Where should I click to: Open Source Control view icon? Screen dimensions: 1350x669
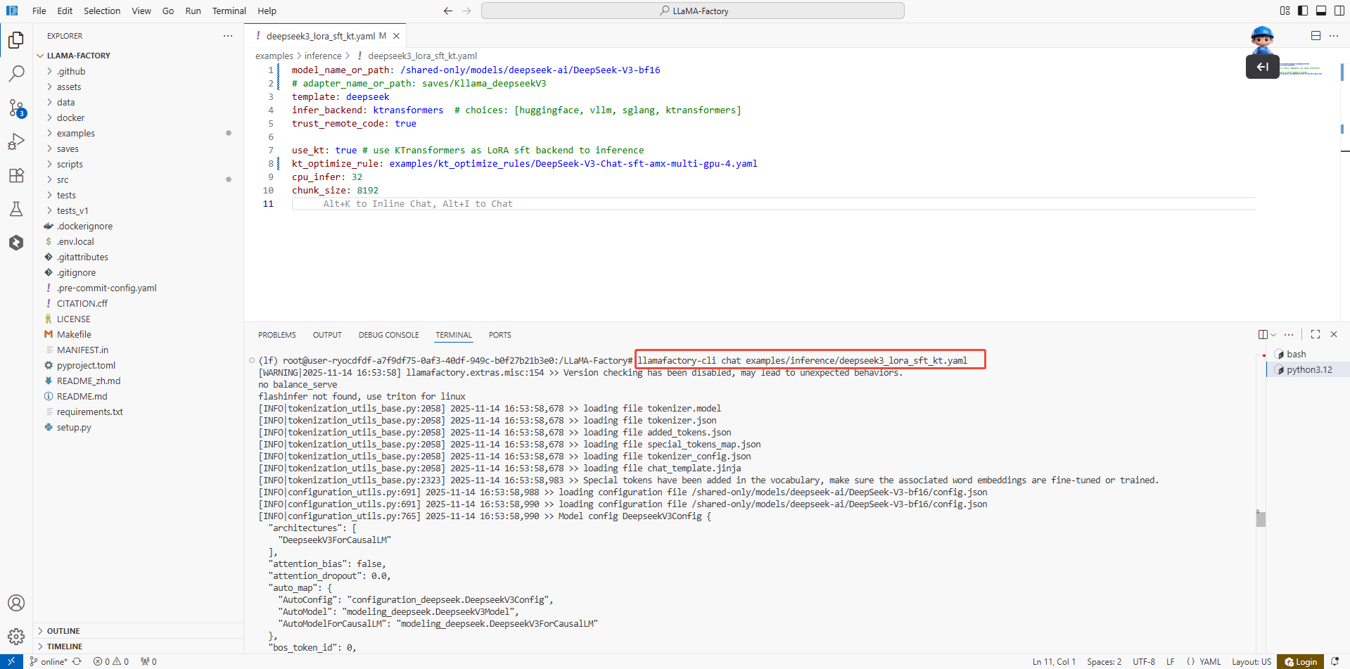tap(16, 108)
